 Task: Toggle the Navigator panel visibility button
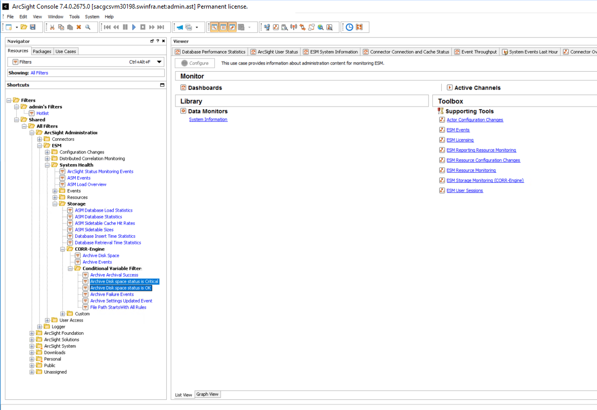pos(215,27)
